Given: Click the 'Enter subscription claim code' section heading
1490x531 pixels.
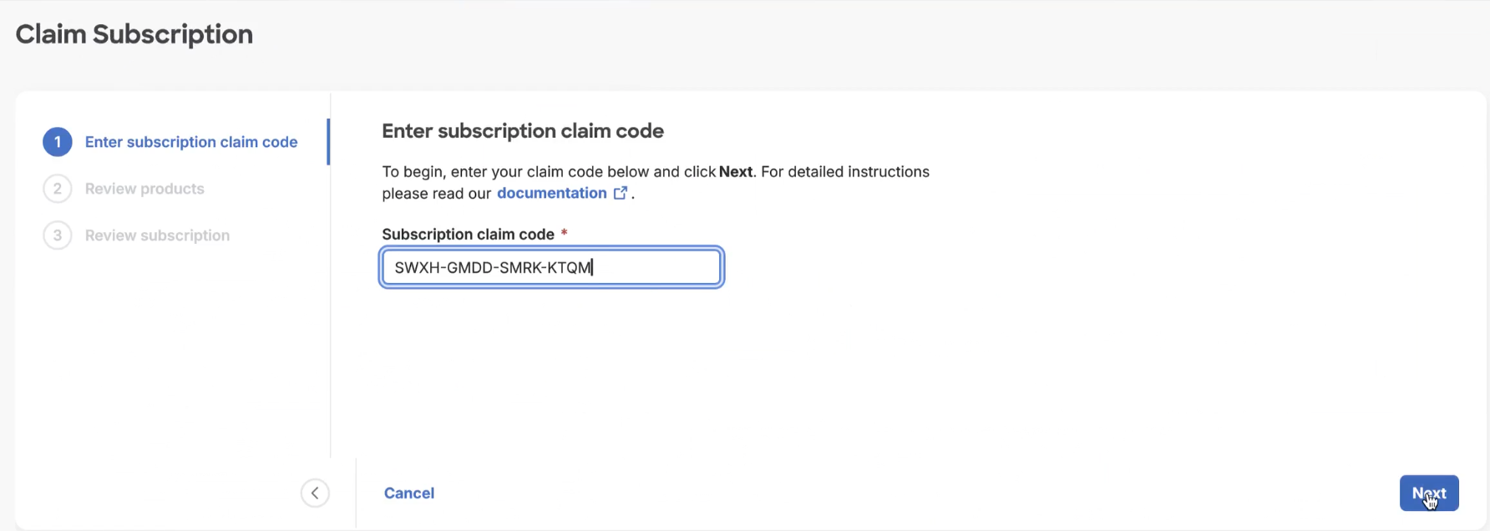Looking at the screenshot, I should (523, 131).
